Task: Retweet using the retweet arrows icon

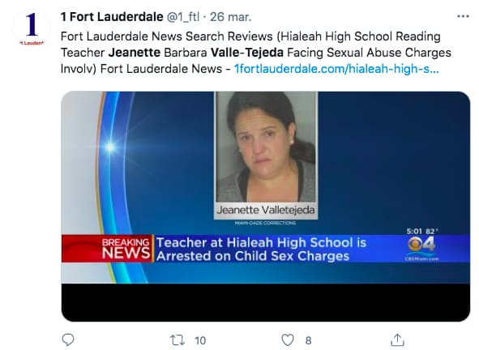Action: coord(177,340)
